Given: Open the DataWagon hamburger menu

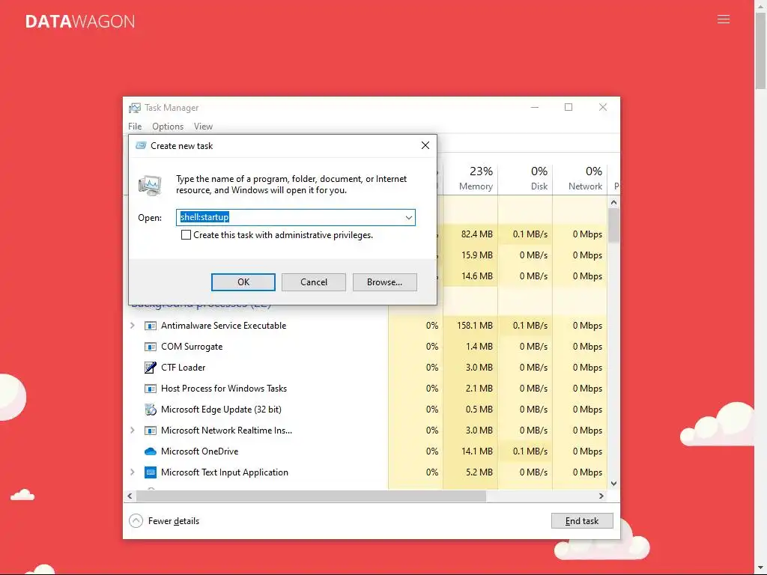Looking at the screenshot, I should click(x=723, y=19).
